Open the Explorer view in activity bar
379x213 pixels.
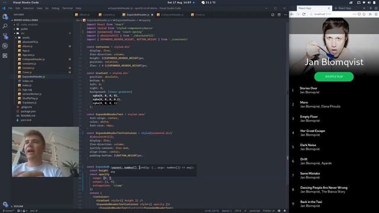coord(5,17)
